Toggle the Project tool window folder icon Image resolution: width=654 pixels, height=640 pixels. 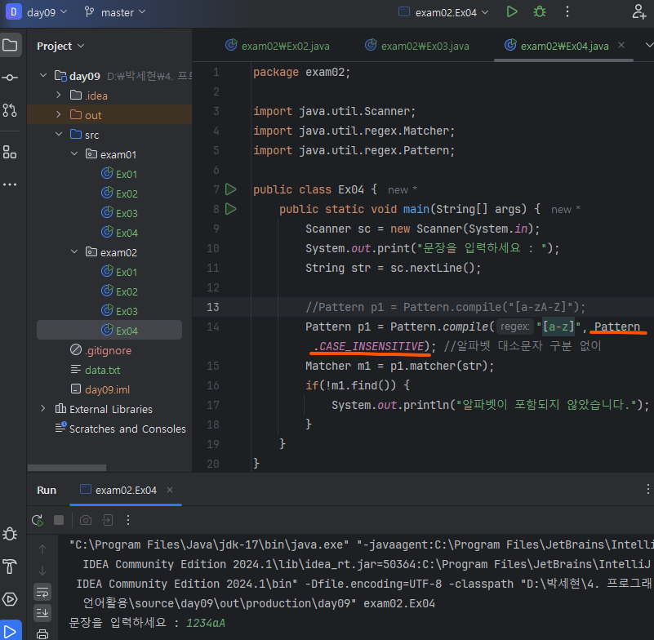[10, 45]
